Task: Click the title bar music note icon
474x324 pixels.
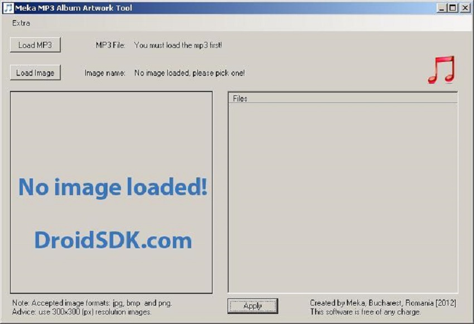Action: point(8,8)
